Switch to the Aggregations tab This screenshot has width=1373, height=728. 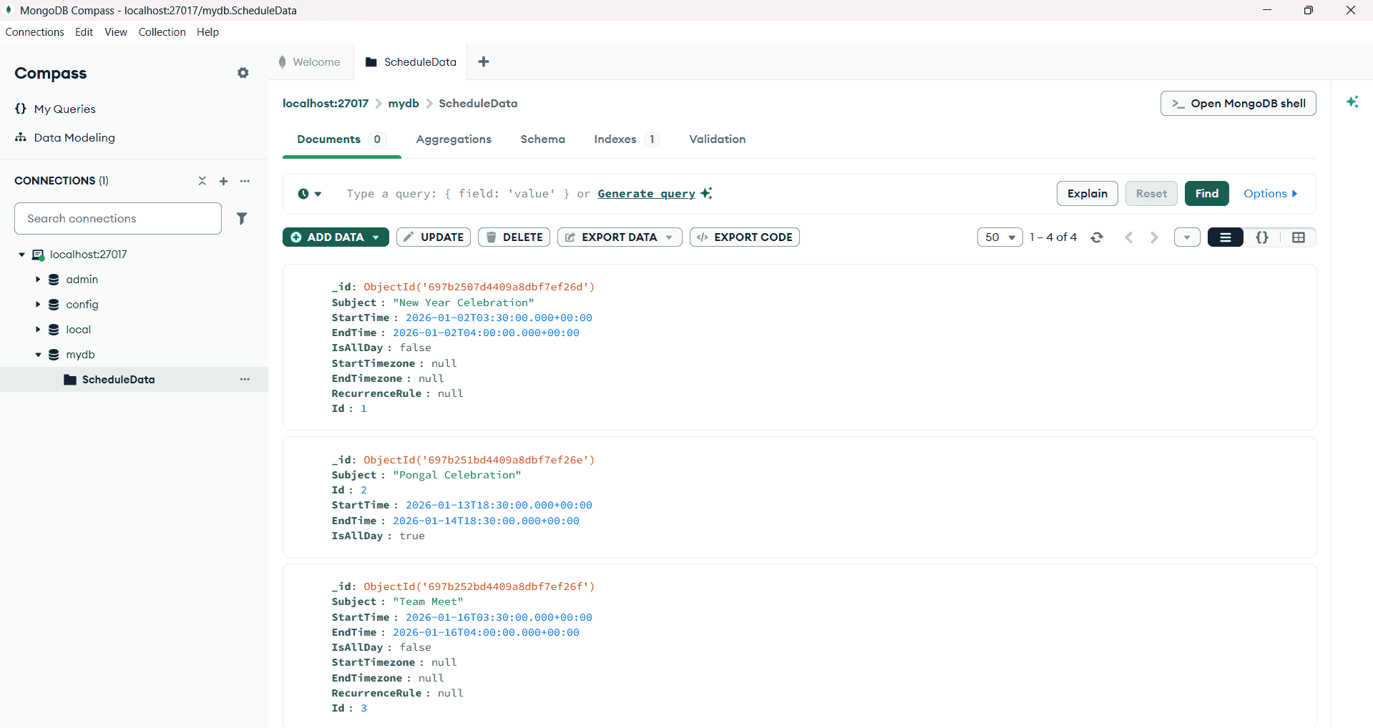(454, 139)
